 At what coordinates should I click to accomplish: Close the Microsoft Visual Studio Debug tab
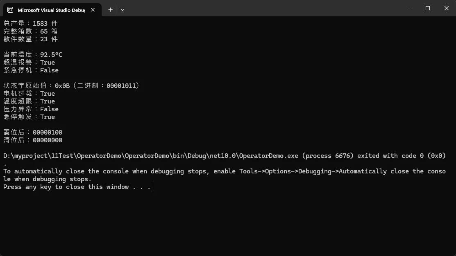point(93,10)
